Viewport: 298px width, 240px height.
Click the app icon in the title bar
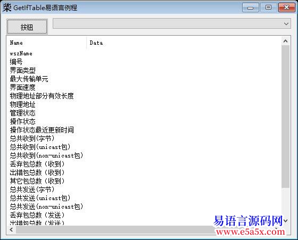click(x=7, y=7)
